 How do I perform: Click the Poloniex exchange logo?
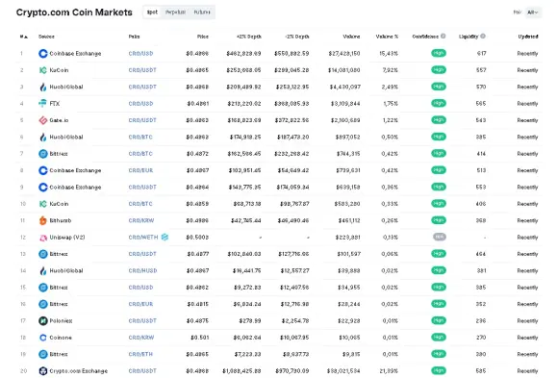click(x=43, y=321)
